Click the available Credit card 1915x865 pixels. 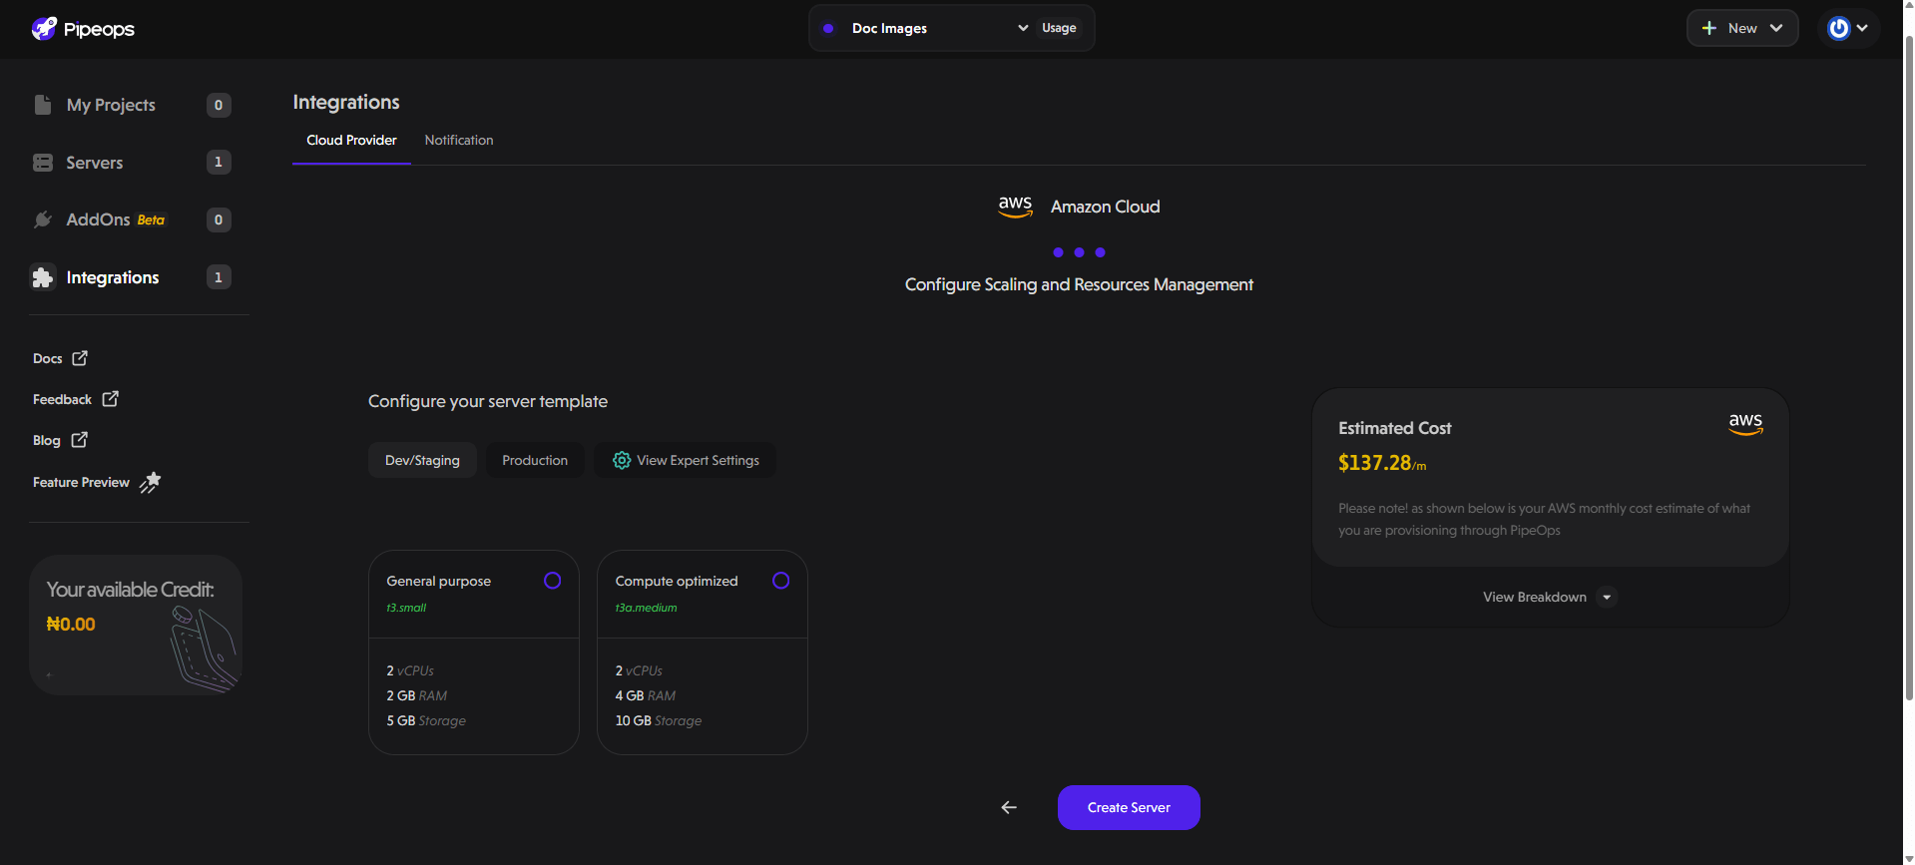[x=136, y=625]
